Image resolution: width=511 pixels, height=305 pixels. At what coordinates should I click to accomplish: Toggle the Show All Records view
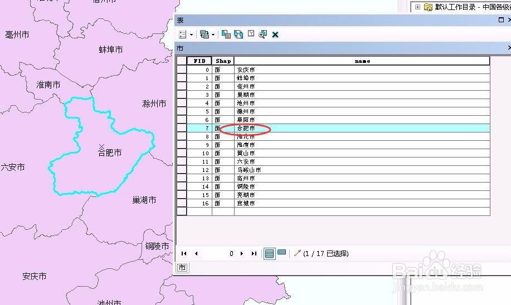[x=269, y=253]
